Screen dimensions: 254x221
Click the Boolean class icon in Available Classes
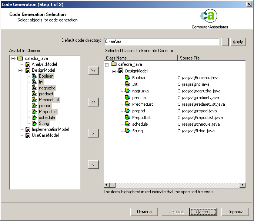pyautogui.click(x=34, y=76)
